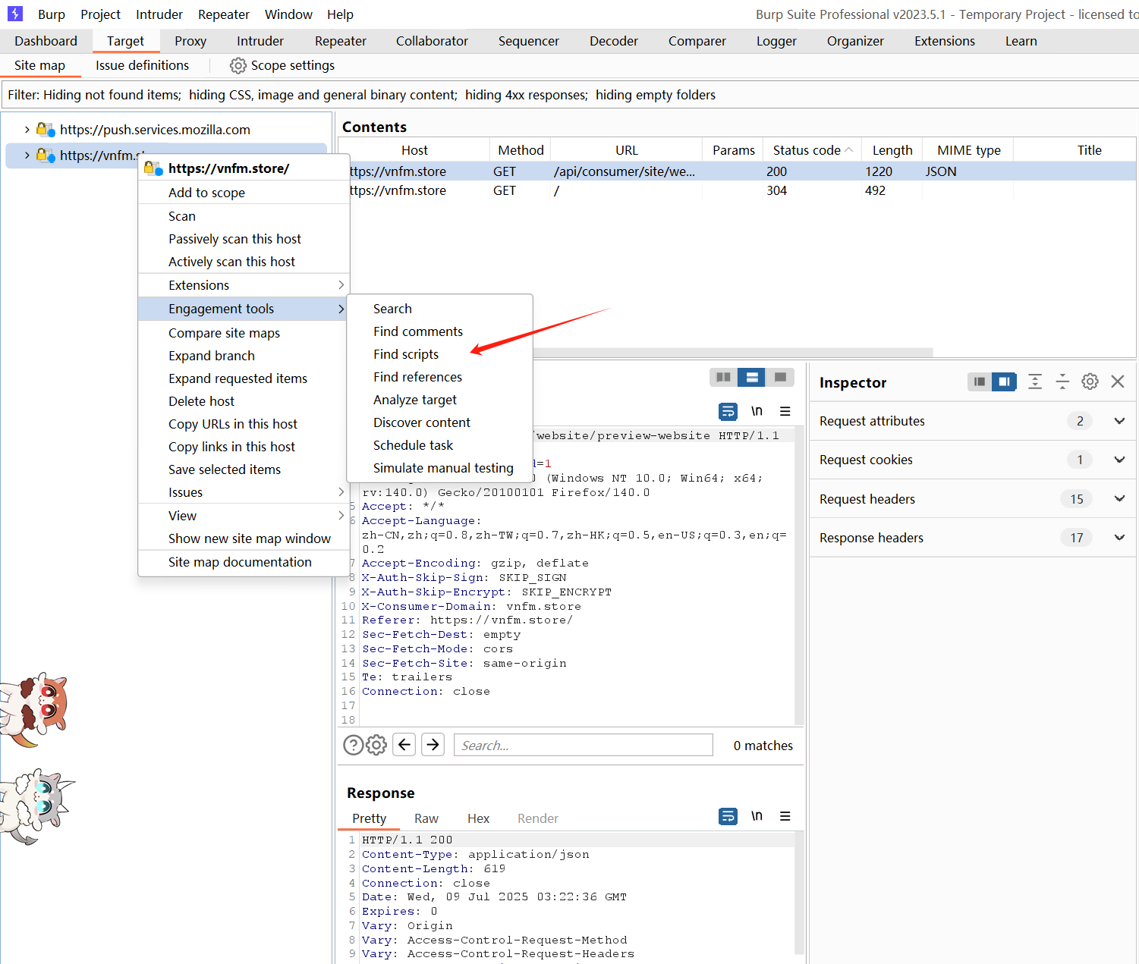Sort contents by Length column header

tap(892, 150)
